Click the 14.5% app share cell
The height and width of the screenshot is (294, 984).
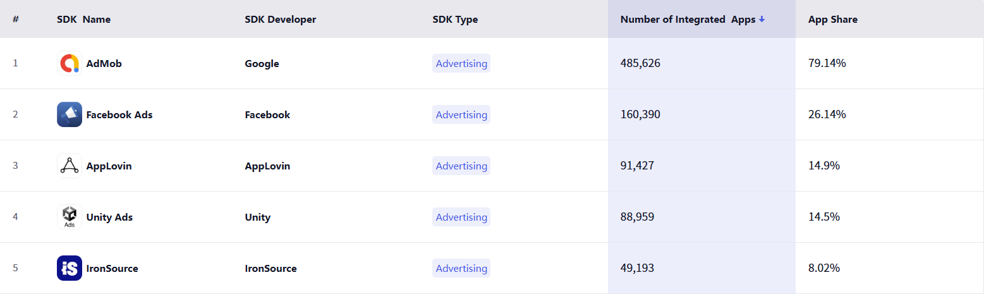click(x=824, y=217)
